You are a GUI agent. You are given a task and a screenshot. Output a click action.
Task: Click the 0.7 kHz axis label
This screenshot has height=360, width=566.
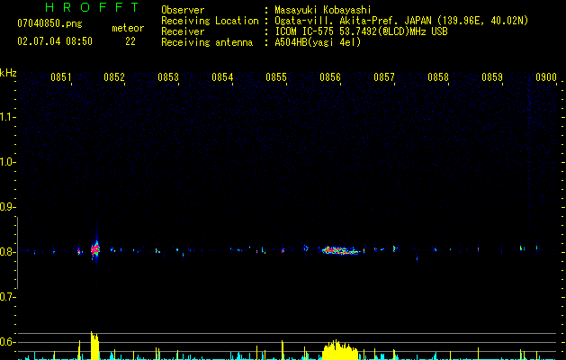(x=6, y=297)
